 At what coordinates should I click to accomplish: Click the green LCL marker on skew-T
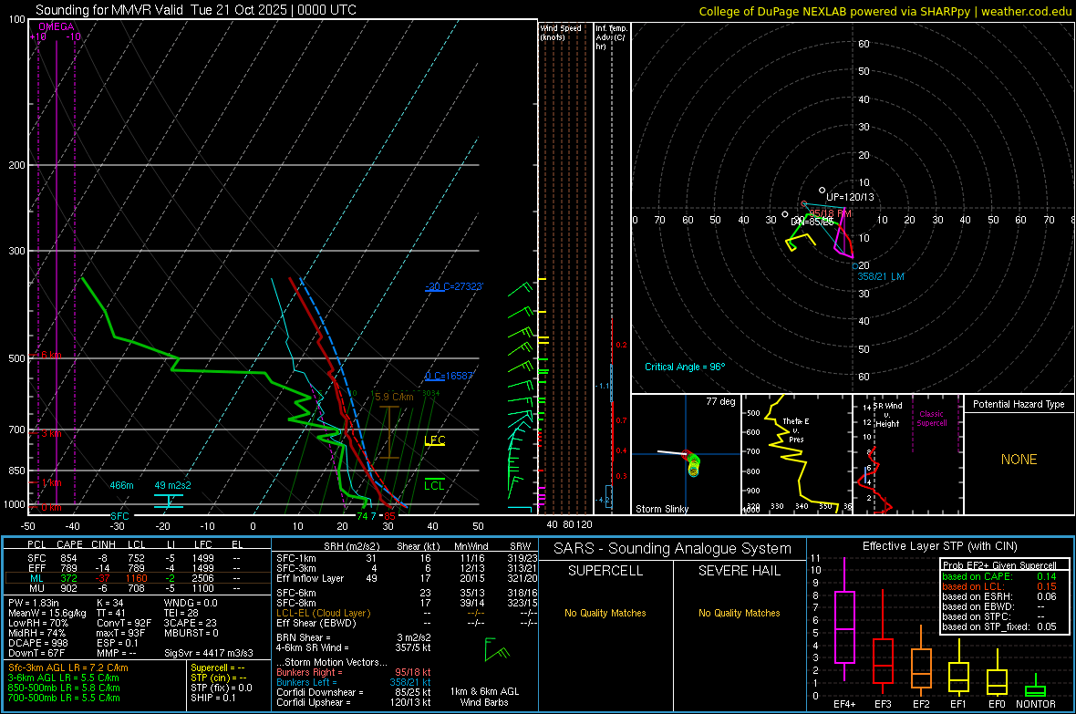(434, 485)
